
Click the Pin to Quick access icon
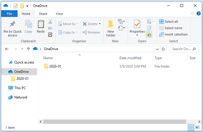[x=12, y=24]
